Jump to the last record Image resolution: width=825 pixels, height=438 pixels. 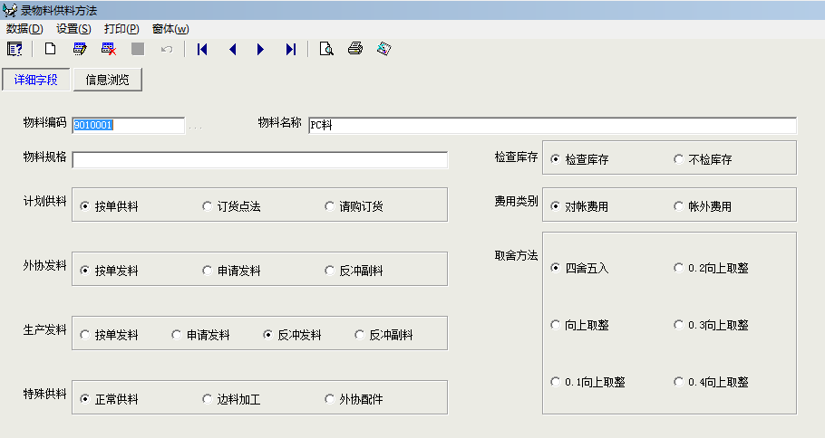tap(290, 49)
